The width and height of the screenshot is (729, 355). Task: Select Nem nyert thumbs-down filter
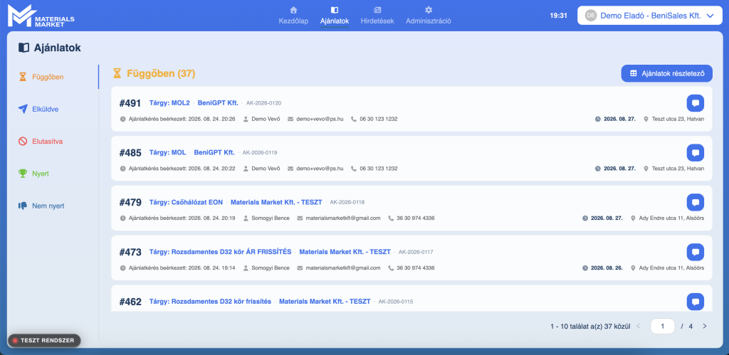click(x=41, y=206)
